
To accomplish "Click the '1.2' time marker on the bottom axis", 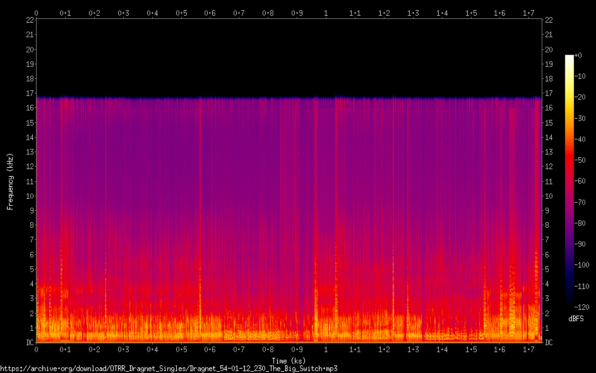I will point(384,349).
